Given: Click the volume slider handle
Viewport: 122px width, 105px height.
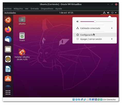Looking at the screenshot, I should (95, 22).
